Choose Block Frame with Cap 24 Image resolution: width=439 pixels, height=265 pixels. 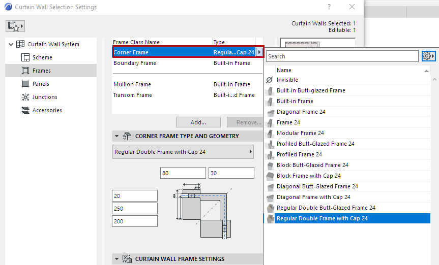(347, 176)
